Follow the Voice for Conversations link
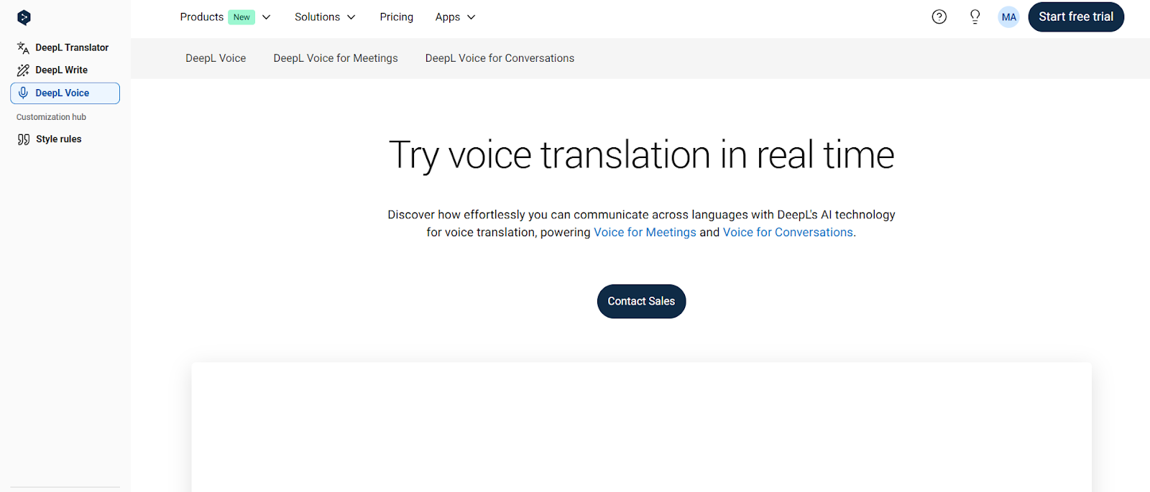Image resolution: width=1150 pixels, height=492 pixels. (x=788, y=233)
